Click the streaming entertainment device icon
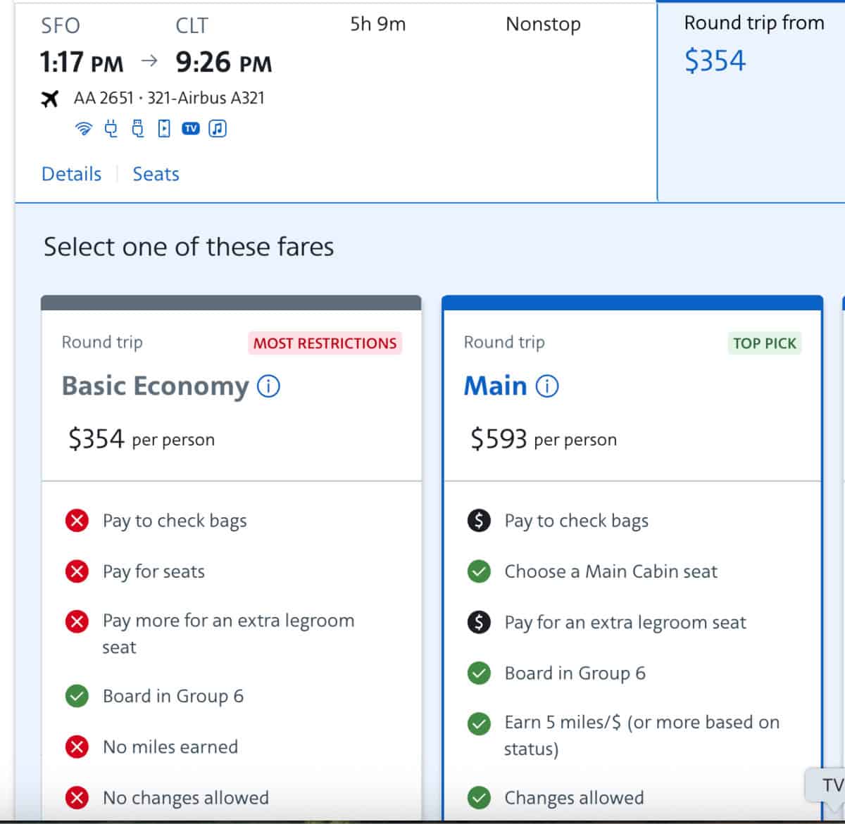The image size is (845, 824). point(163,128)
